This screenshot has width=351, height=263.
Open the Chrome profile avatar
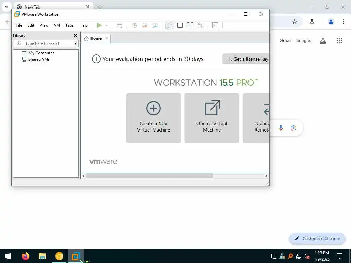[331, 22]
